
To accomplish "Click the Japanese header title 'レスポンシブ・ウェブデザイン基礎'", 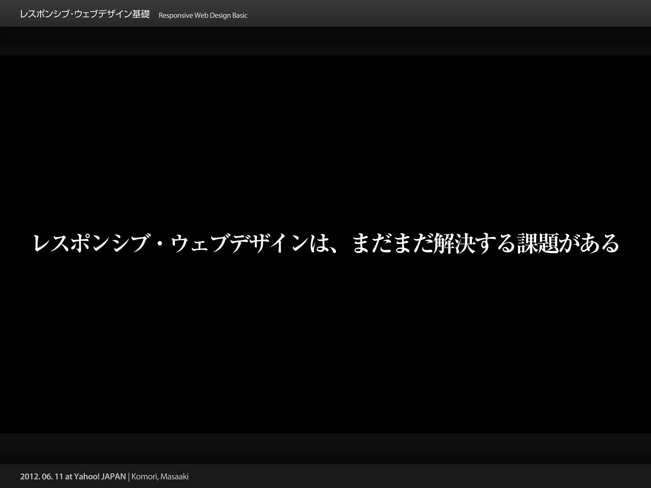I will (x=85, y=15).
